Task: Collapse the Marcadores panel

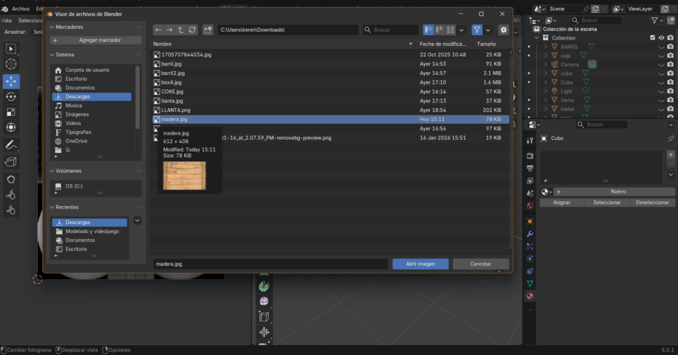Action: 52,26
